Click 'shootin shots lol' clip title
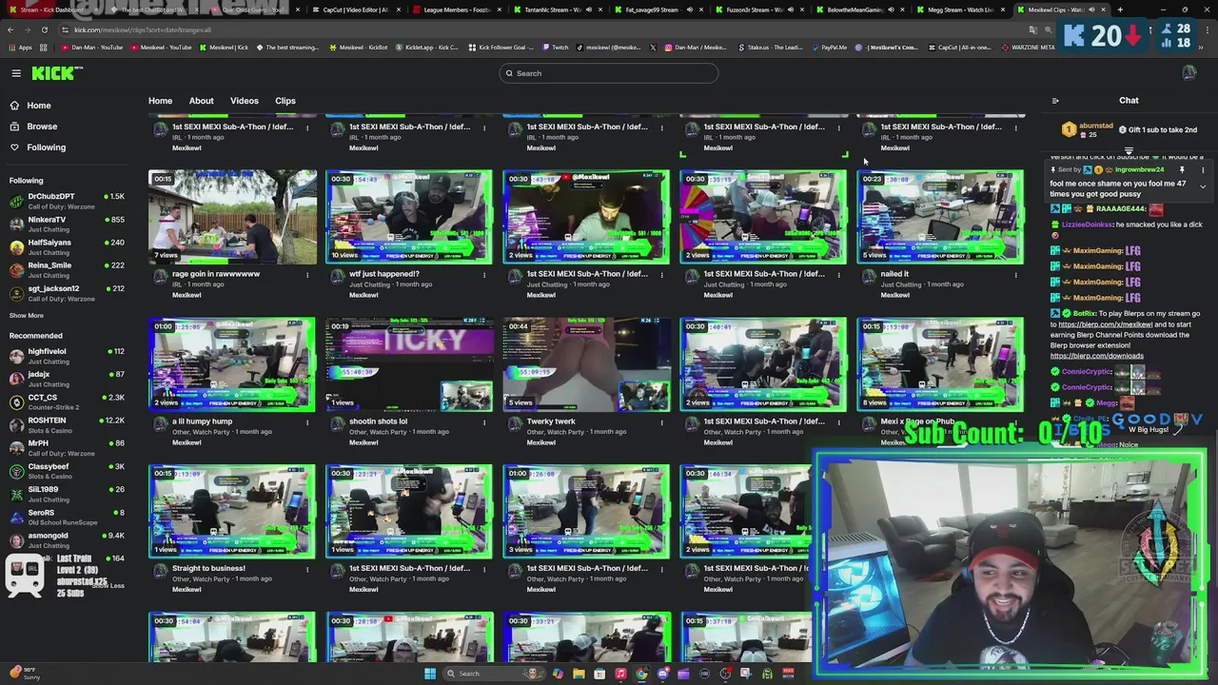This screenshot has width=1218, height=685. pos(378,421)
